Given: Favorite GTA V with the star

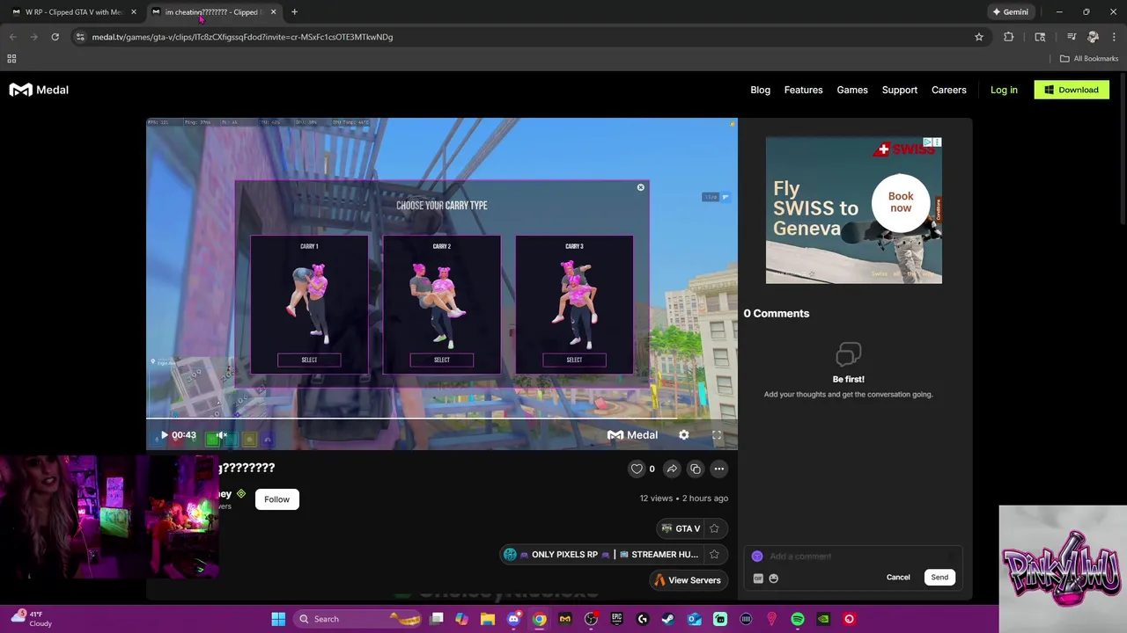Looking at the screenshot, I should tap(714, 528).
